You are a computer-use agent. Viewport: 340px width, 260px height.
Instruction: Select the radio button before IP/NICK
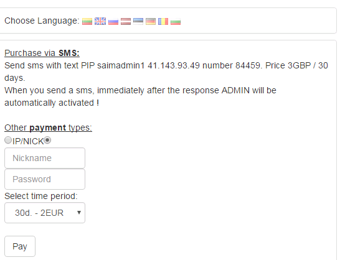click(8, 140)
